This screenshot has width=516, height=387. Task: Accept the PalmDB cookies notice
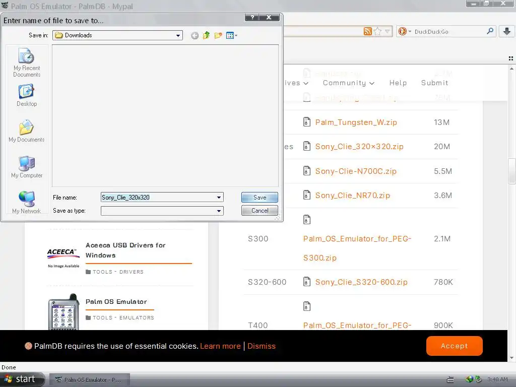pyautogui.click(x=454, y=346)
